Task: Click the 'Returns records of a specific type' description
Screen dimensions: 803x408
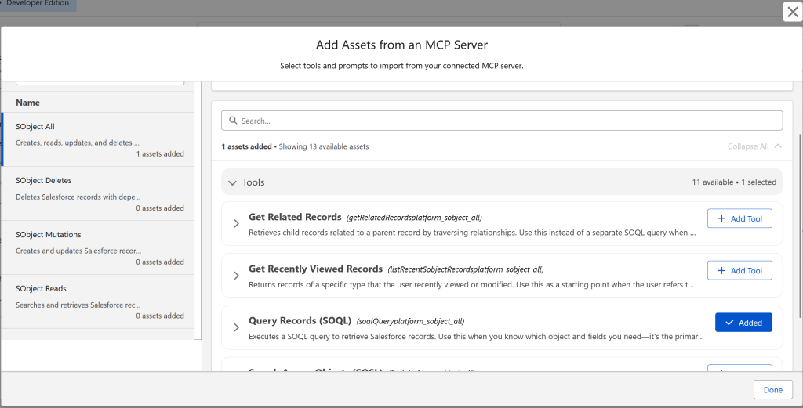Action: (471, 285)
